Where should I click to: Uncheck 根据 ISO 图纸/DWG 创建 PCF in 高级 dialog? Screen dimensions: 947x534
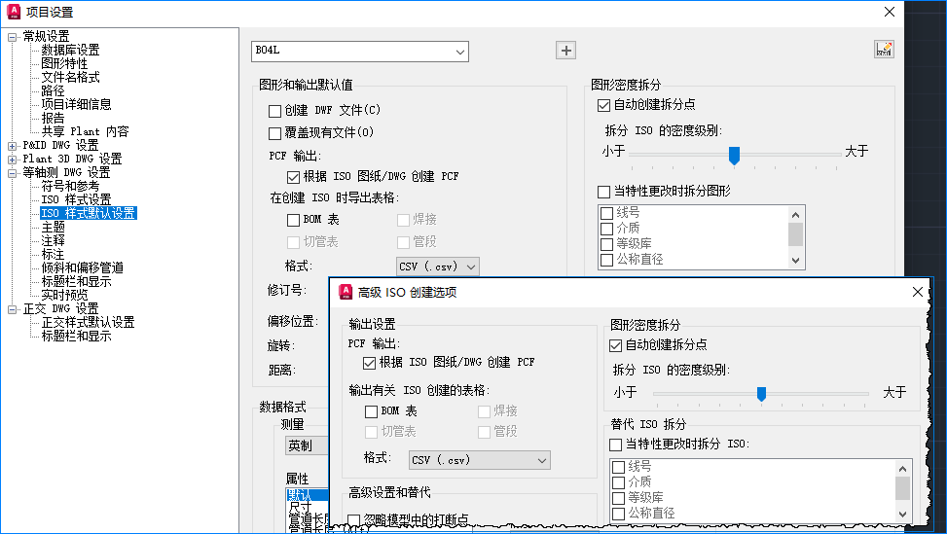point(369,363)
